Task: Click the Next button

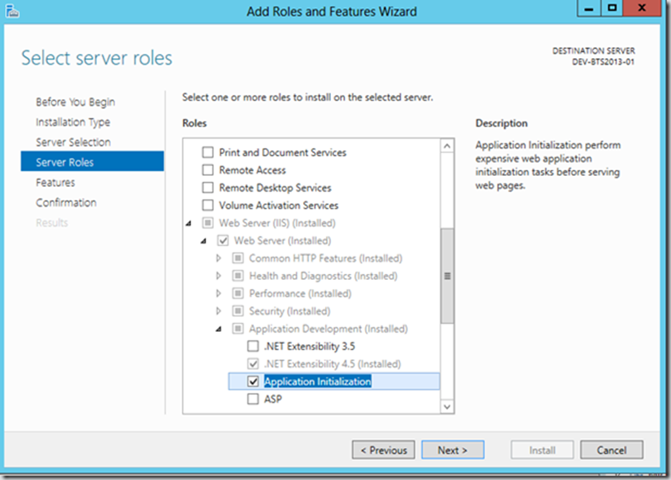Action: click(x=453, y=450)
